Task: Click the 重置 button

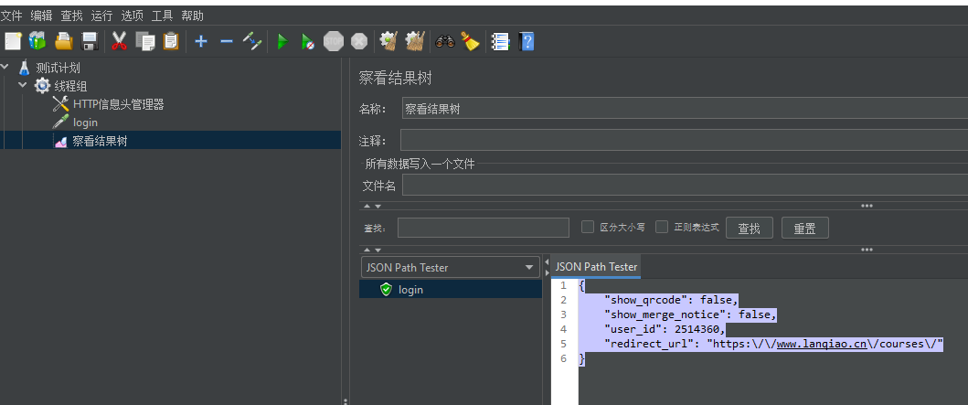Action: (x=805, y=228)
